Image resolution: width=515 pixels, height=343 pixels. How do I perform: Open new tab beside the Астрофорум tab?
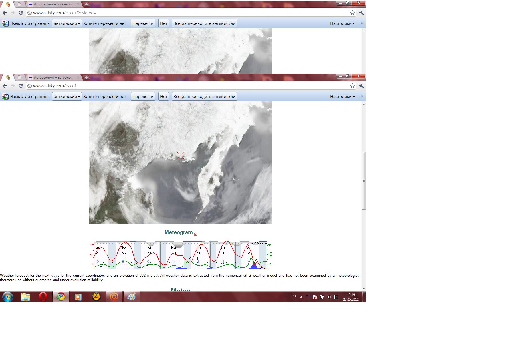(x=86, y=77)
